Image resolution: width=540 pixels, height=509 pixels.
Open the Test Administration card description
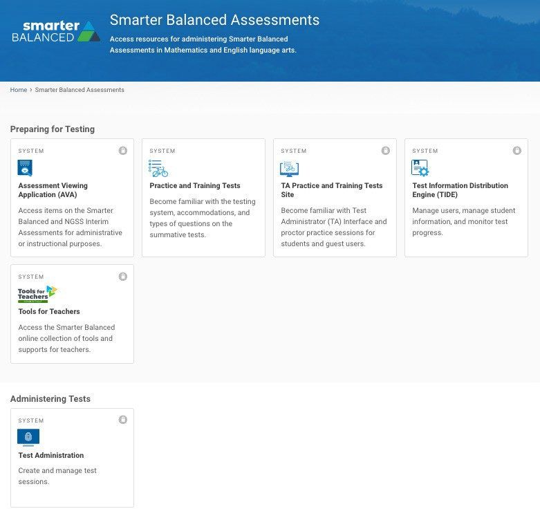57,476
